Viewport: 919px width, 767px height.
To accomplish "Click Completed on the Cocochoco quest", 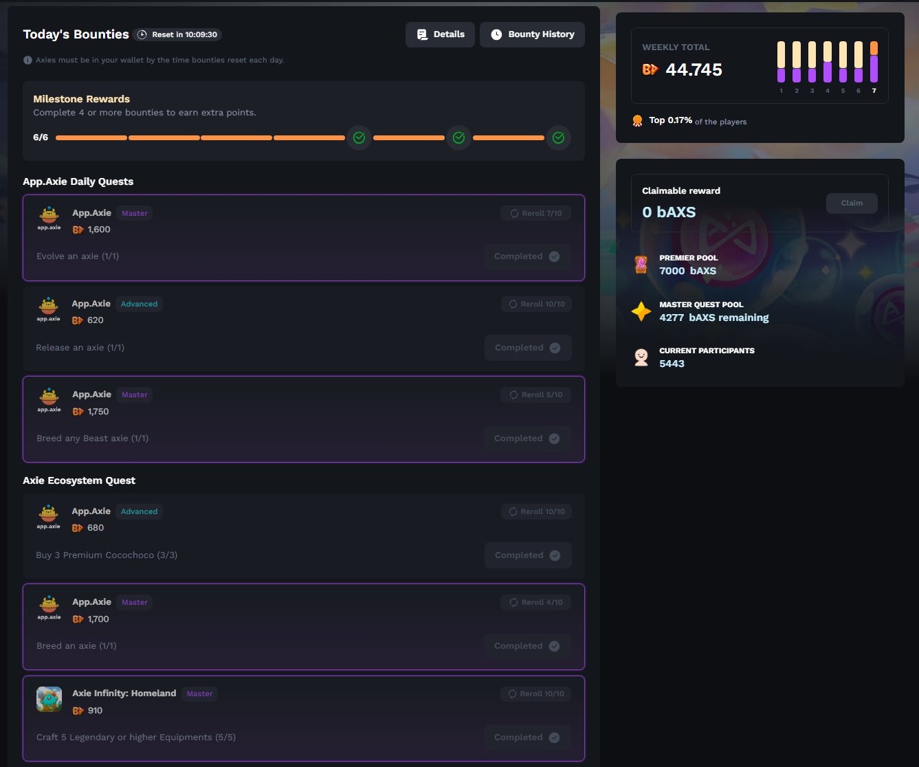I will tap(527, 555).
